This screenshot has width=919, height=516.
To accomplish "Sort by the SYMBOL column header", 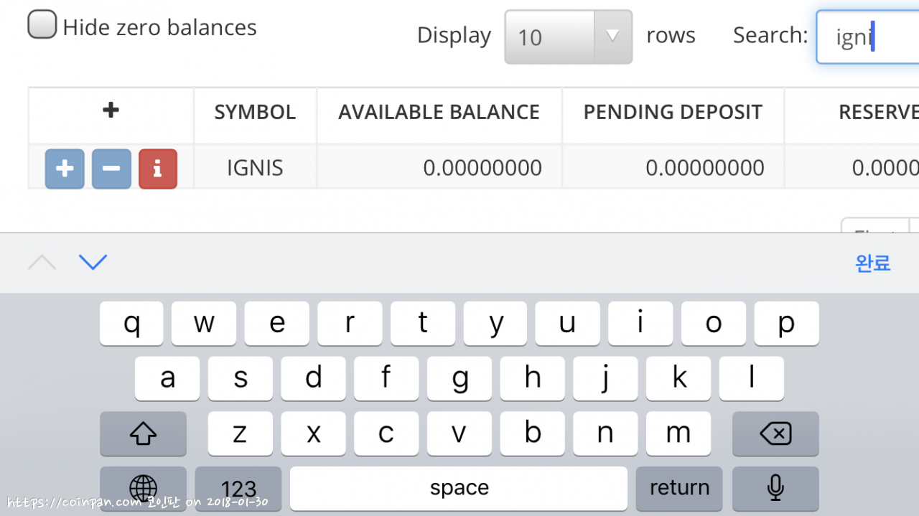I will pyautogui.click(x=255, y=113).
